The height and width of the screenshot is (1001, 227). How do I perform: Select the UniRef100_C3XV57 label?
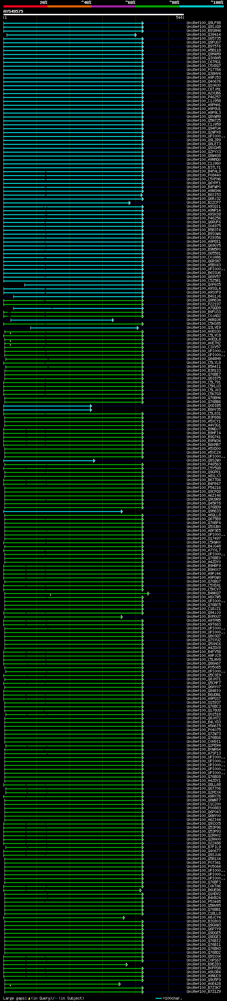tap(203, 347)
